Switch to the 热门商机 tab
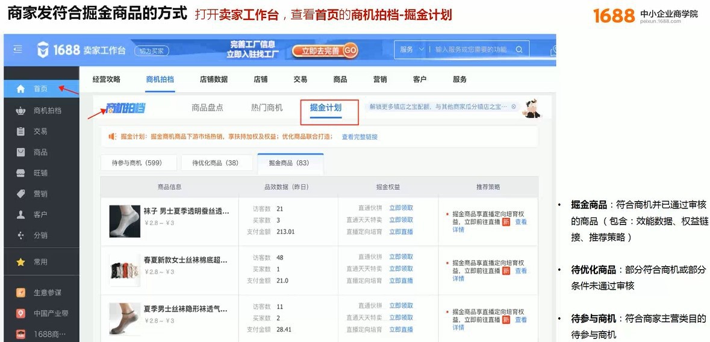Screen dimensions: 710x342 point(267,108)
